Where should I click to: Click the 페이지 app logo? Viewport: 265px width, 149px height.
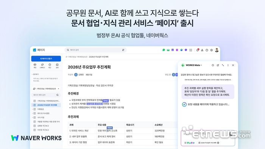34,50
